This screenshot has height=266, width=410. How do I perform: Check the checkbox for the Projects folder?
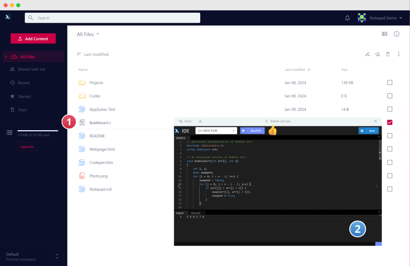point(390,82)
